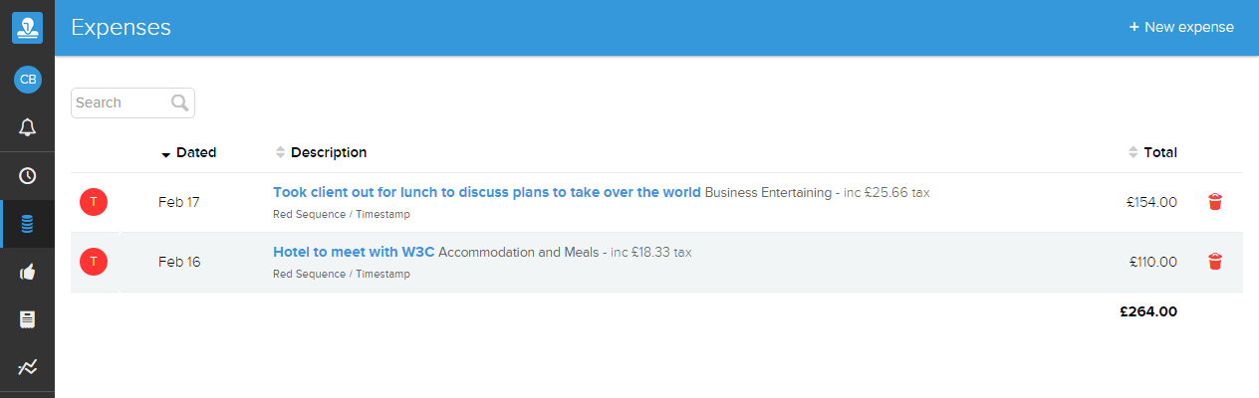Image resolution: width=1259 pixels, height=398 pixels.
Task: Sort expenses by Dated column
Action: (x=188, y=152)
